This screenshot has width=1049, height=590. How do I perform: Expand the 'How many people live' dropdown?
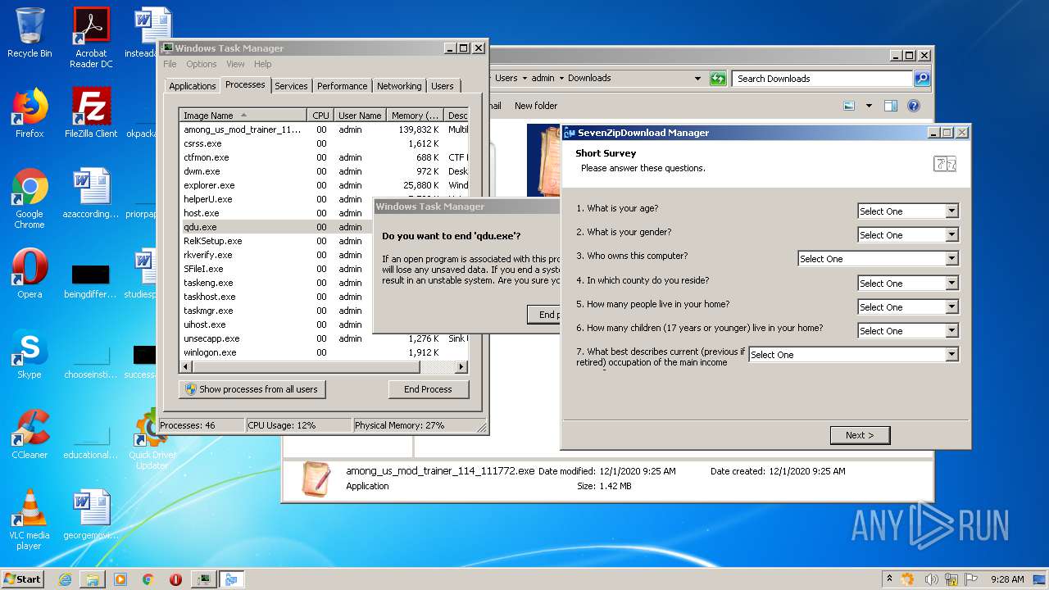907,307
